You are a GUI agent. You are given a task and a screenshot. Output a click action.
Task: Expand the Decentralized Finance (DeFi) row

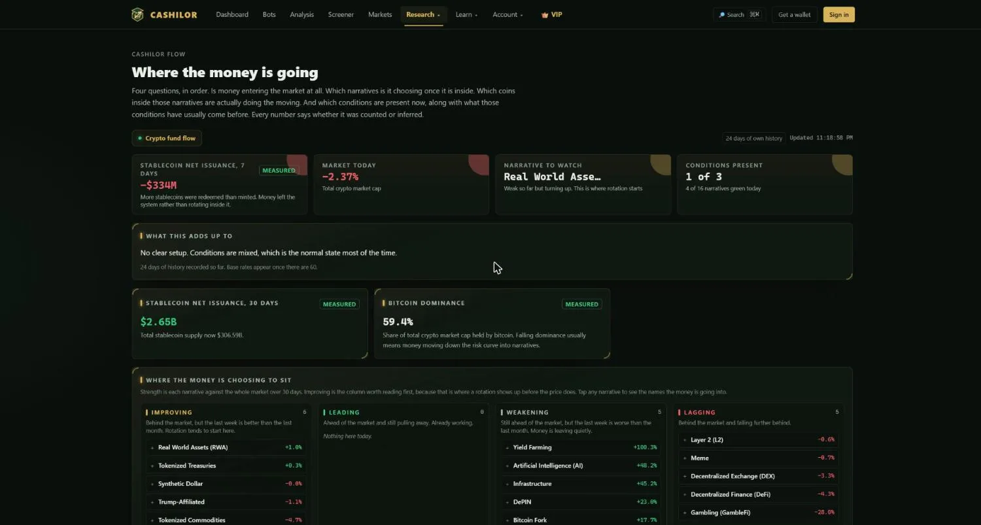coord(759,494)
